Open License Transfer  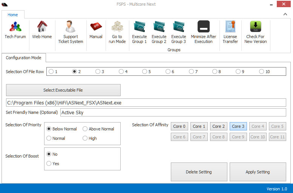click(230, 27)
